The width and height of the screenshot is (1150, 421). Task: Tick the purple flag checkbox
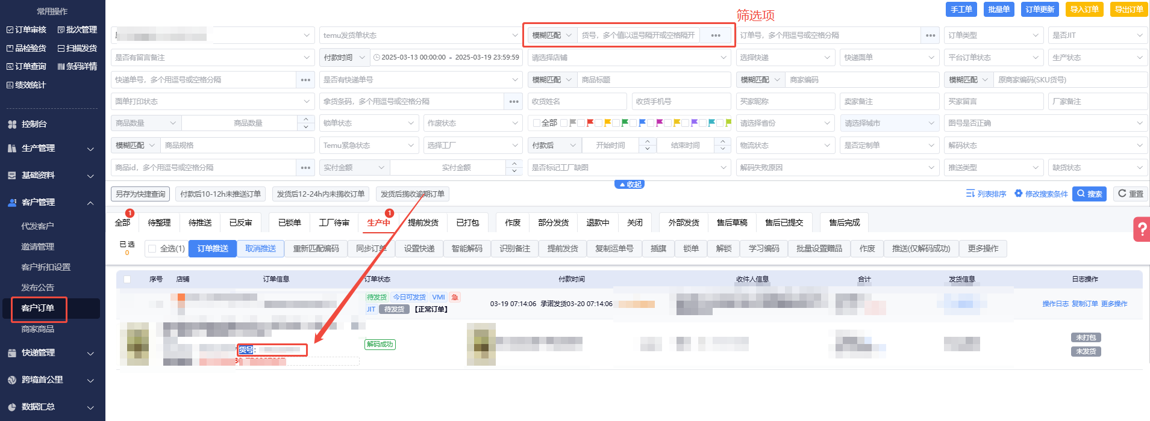[x=686, y=123]
